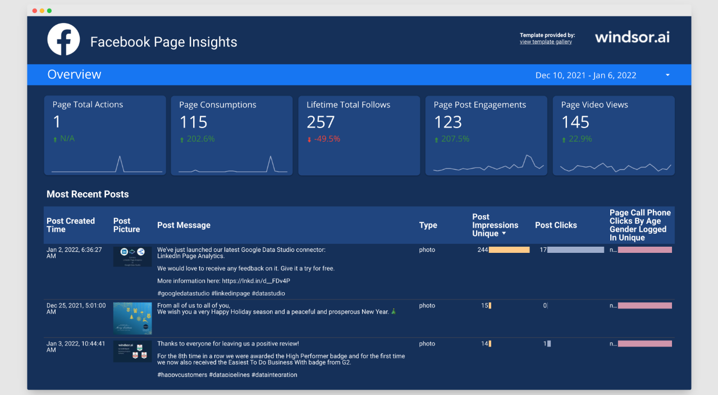This screenshot has height=395, width=718.
Task: Click the orange impressions bar showing 244
Action: (x=509, y=249)
